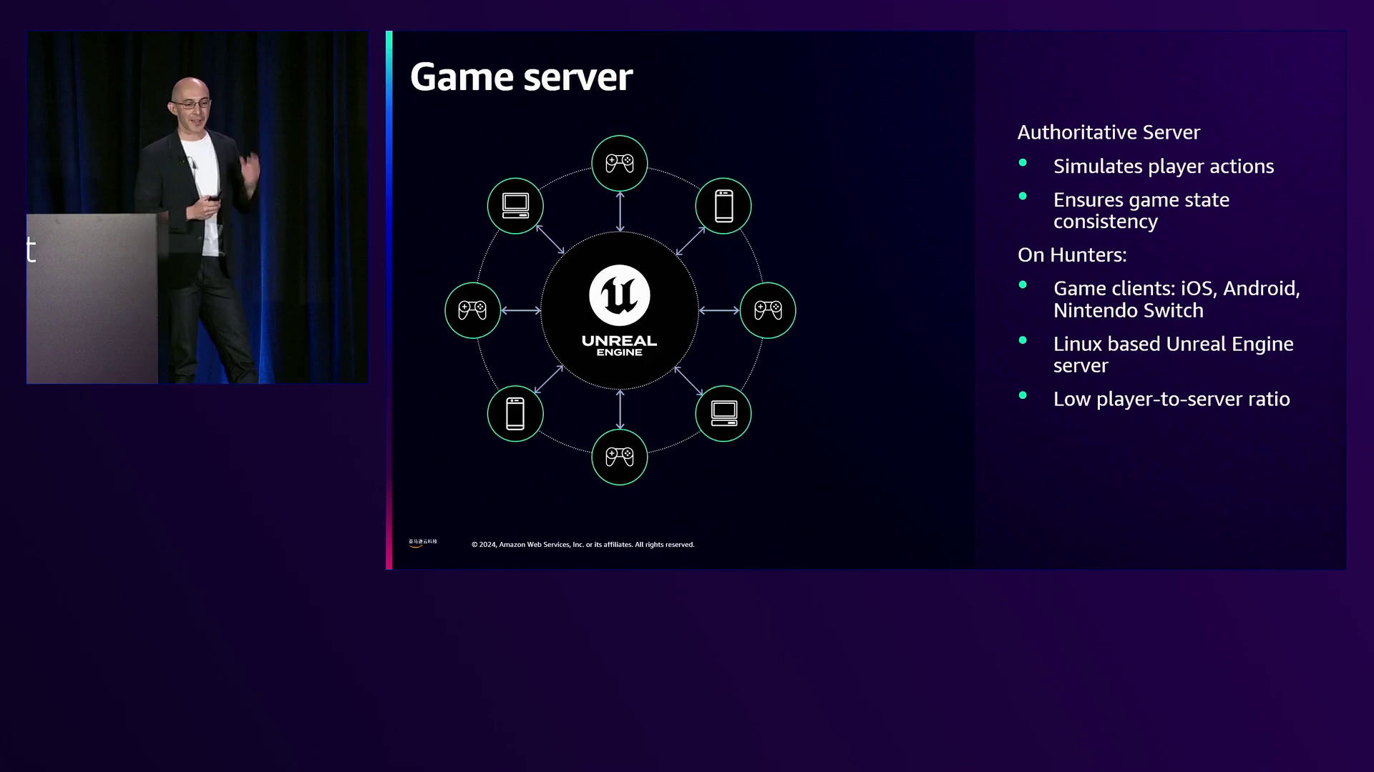Click the "On Hunters:" heading
This screenshot has width=1374, height=772.
(1072, 255)
